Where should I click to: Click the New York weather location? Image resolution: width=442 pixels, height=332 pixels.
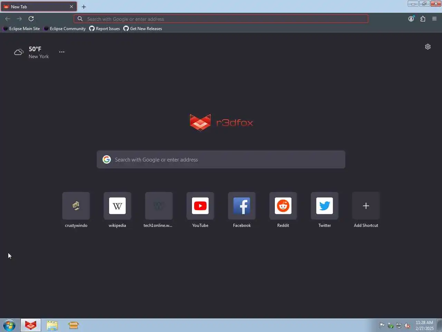point(39,56)
